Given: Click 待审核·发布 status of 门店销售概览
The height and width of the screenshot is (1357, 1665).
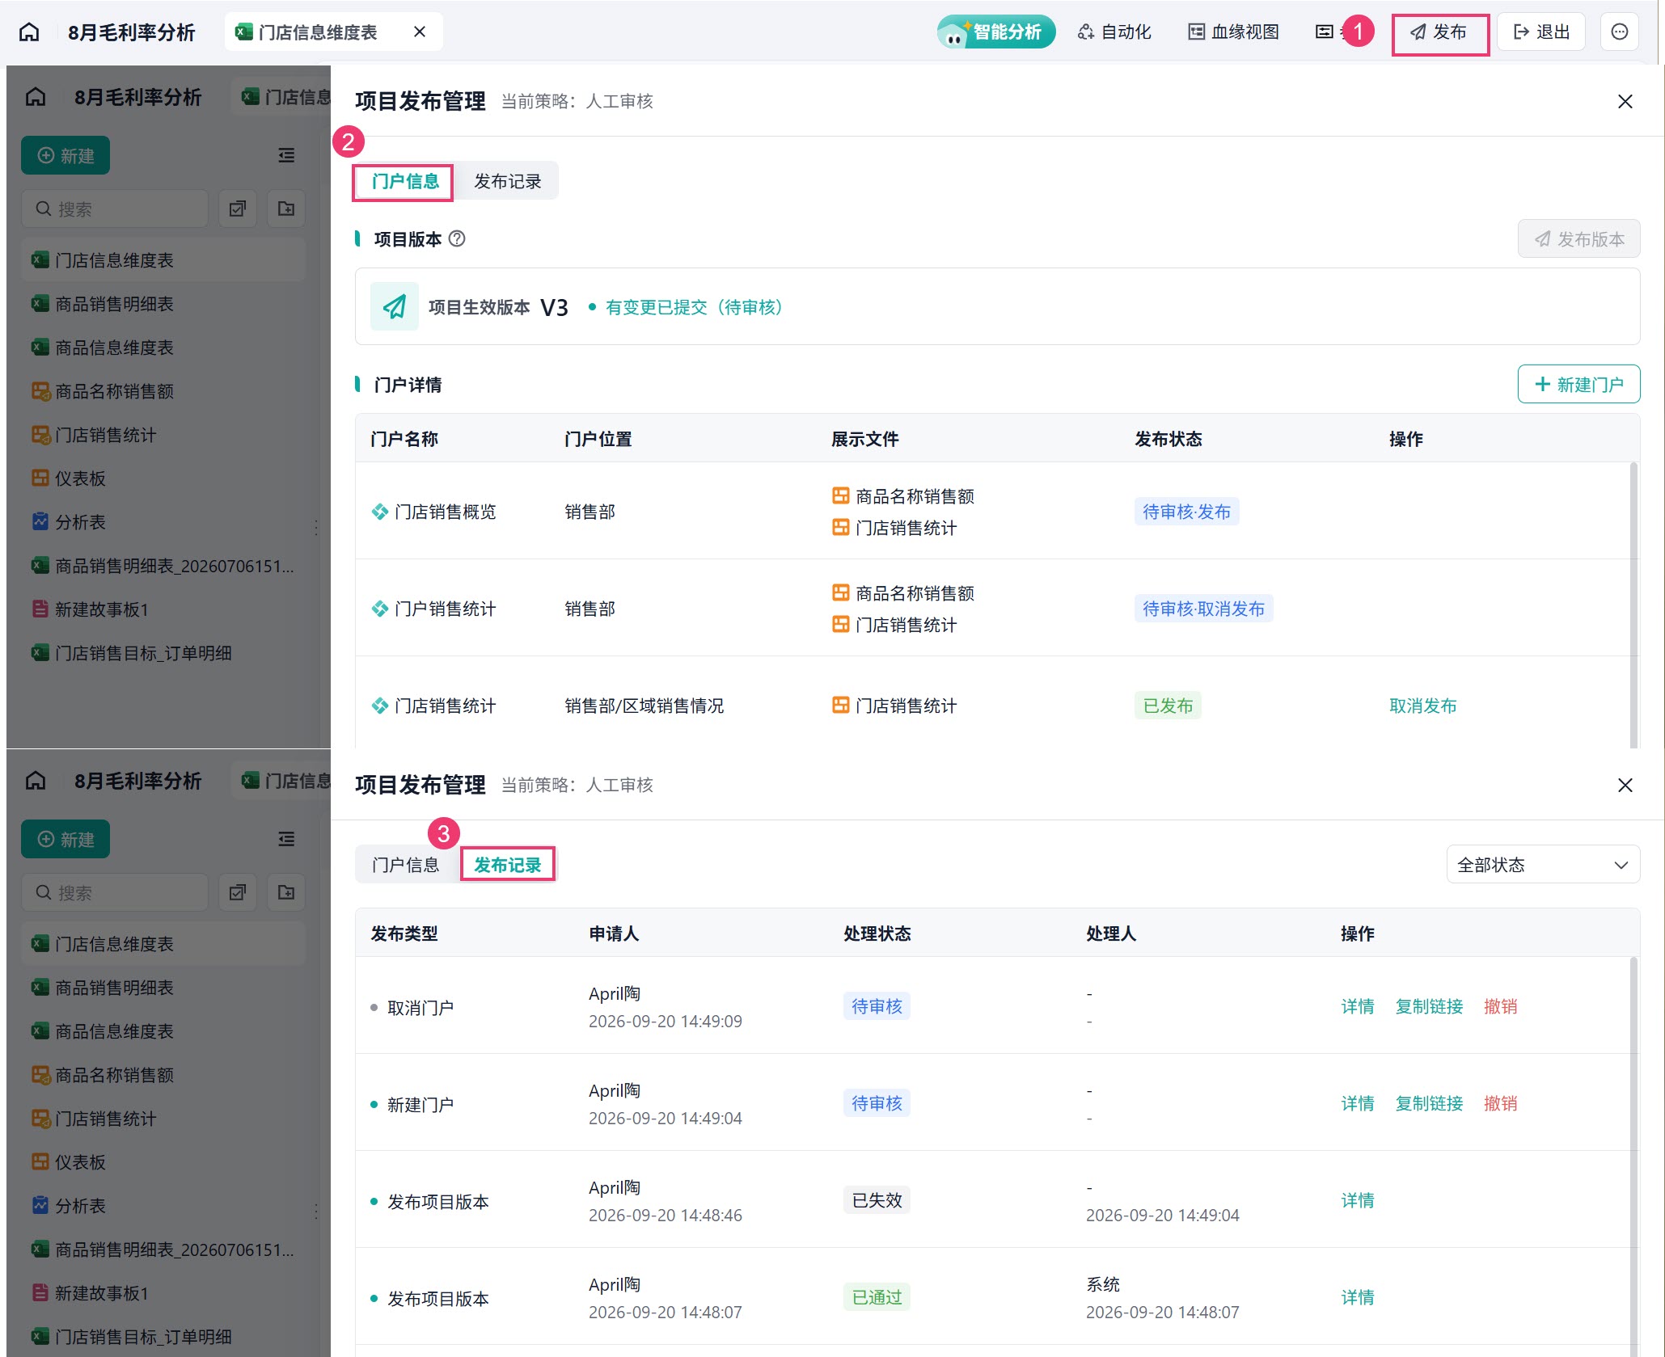Looking at the screenshot, I should [x=1186, y=512].
